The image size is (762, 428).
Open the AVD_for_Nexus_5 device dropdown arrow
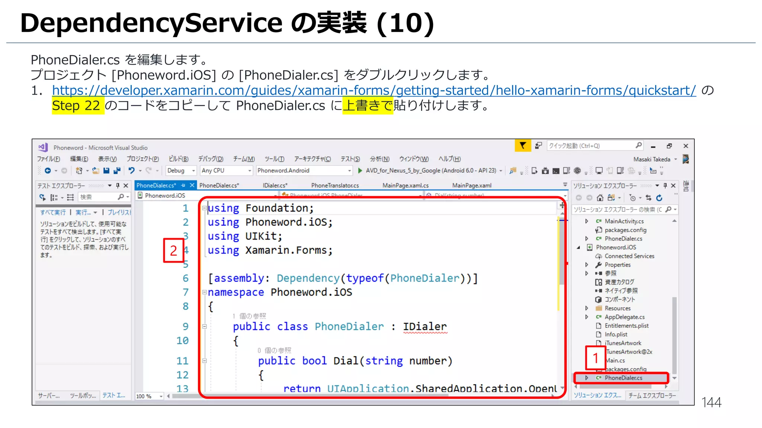tap(500, 171)
